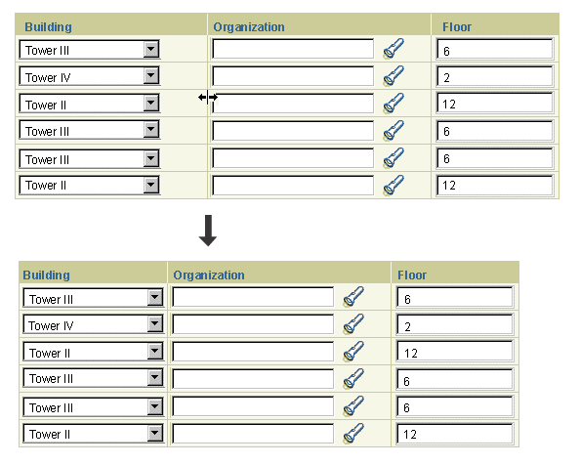Expand the Tower IV dropdown in lower table
580x465 pixels.
point(155,324)
